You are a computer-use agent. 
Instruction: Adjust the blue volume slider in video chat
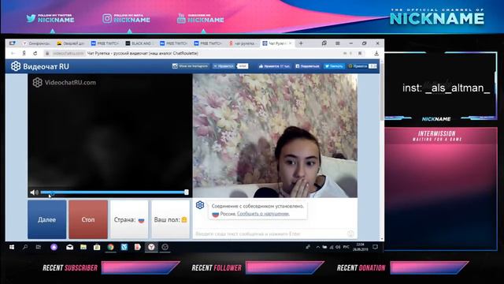tap(114, 192)
